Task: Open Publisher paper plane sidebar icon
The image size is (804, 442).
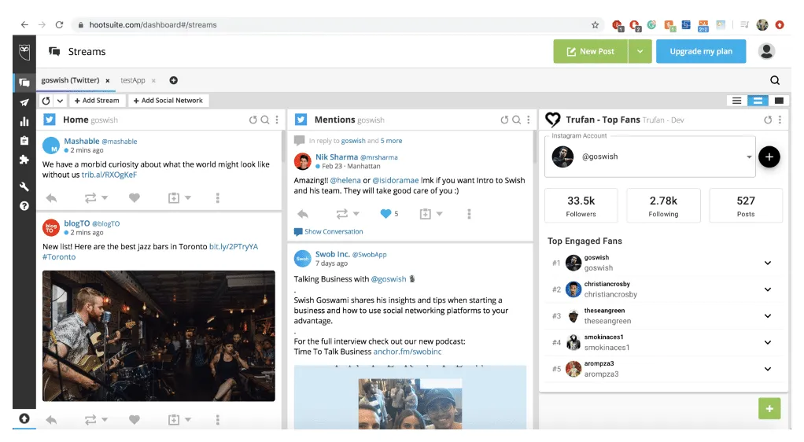Action: [24, 102]
